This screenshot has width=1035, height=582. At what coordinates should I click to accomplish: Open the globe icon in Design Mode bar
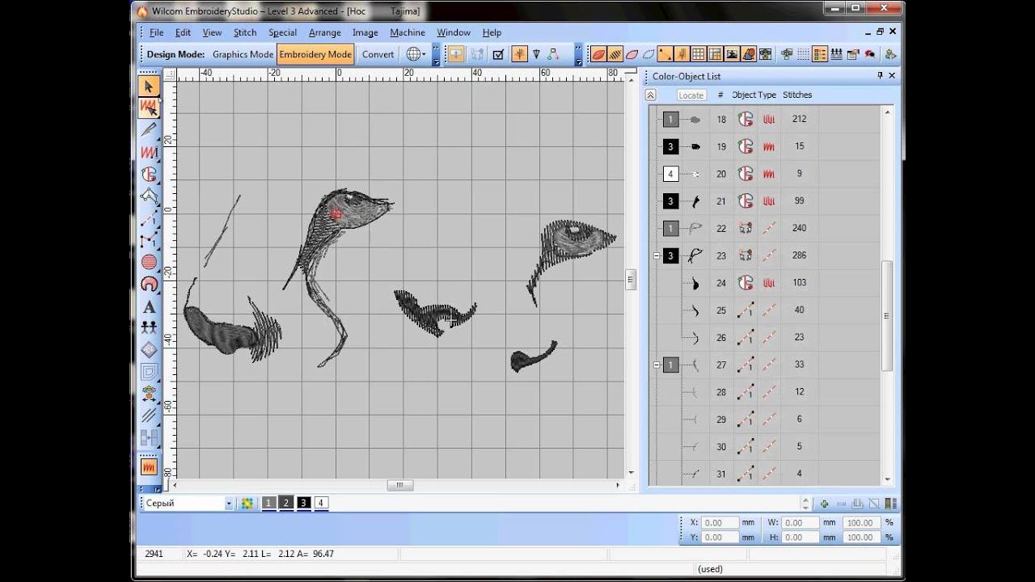click(414, 54)
